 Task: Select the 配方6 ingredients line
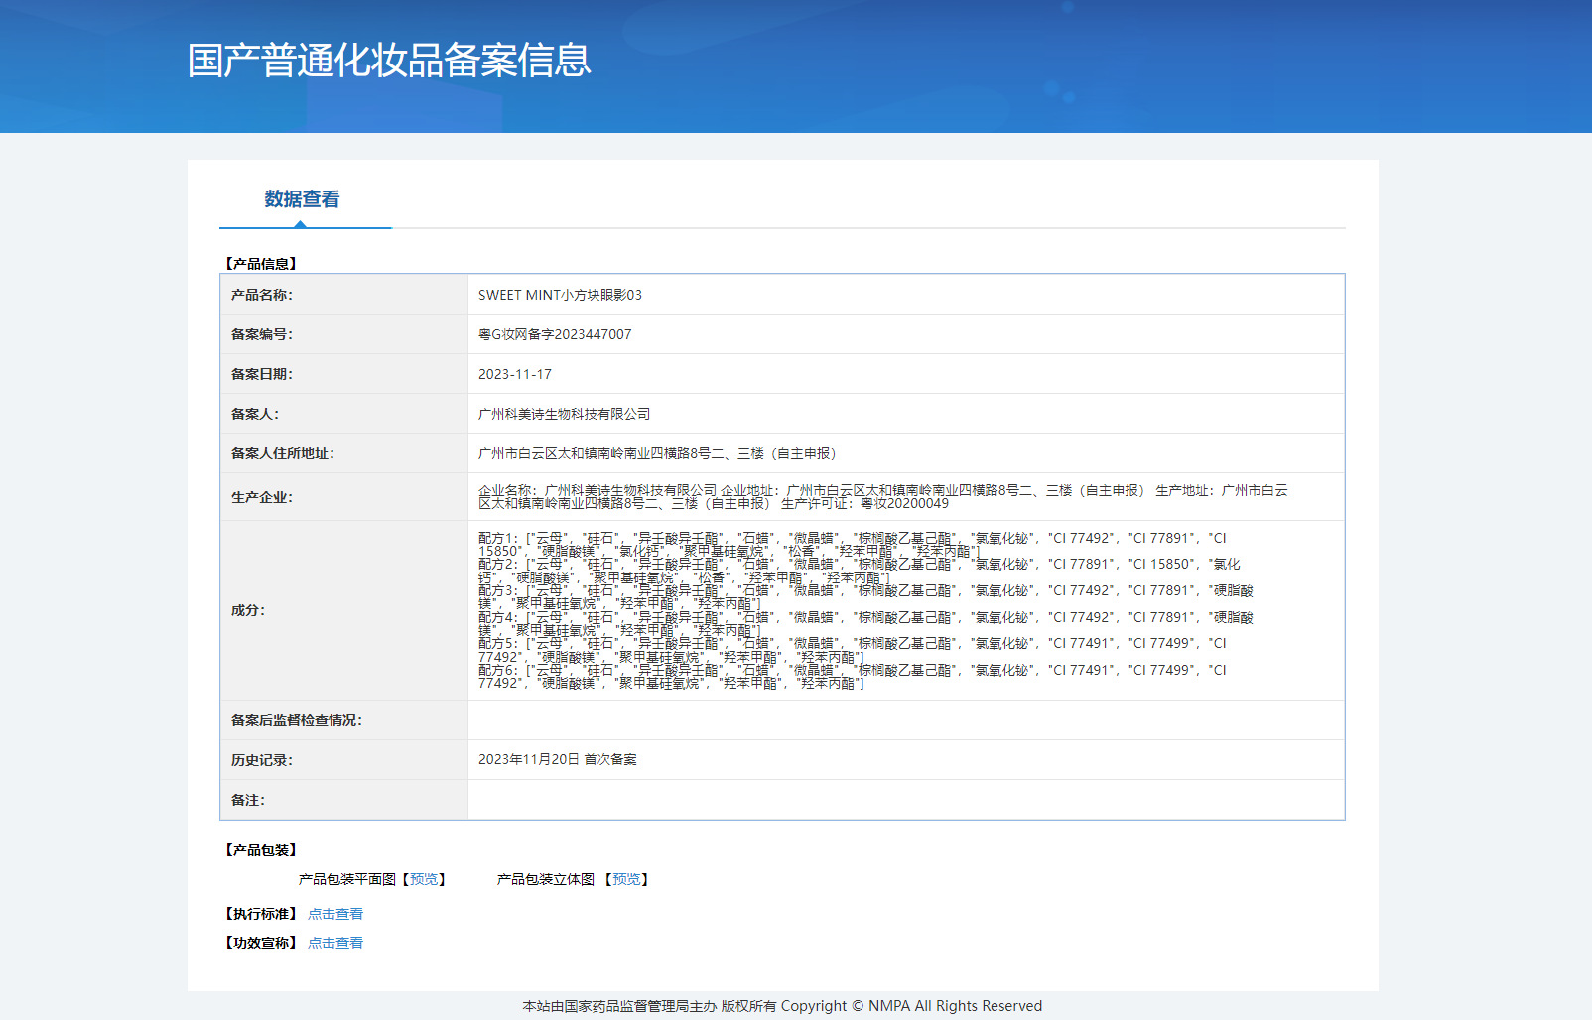[x=853, y=677]
